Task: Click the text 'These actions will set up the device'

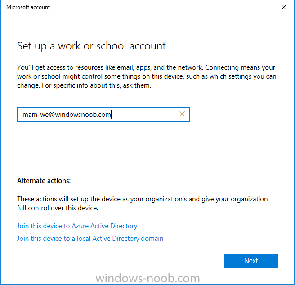Action: coord(142,204)
